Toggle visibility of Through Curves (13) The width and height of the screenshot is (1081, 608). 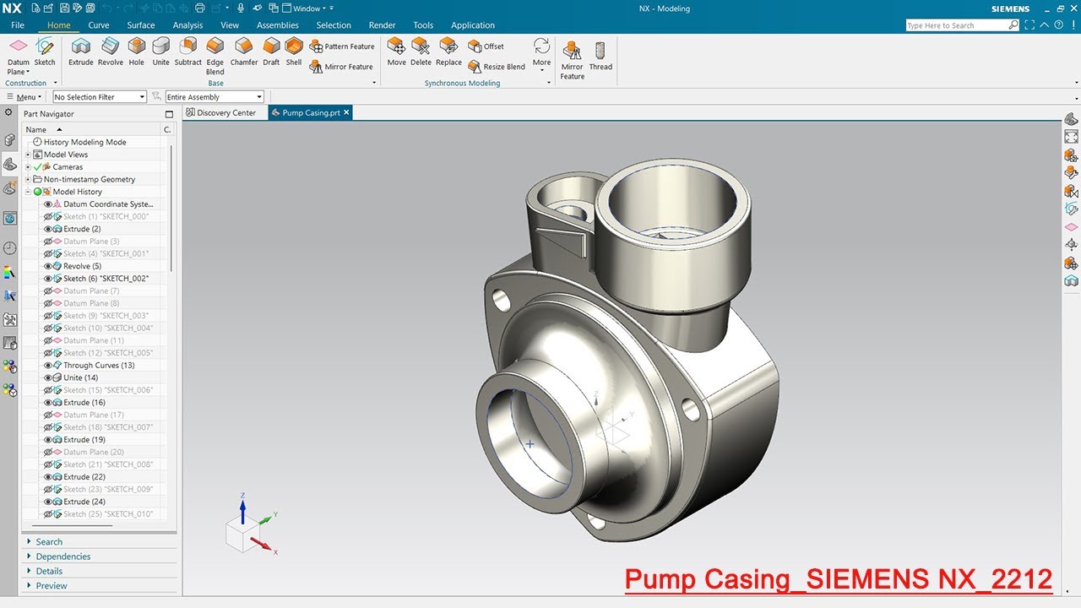click(x=48, y=366)
